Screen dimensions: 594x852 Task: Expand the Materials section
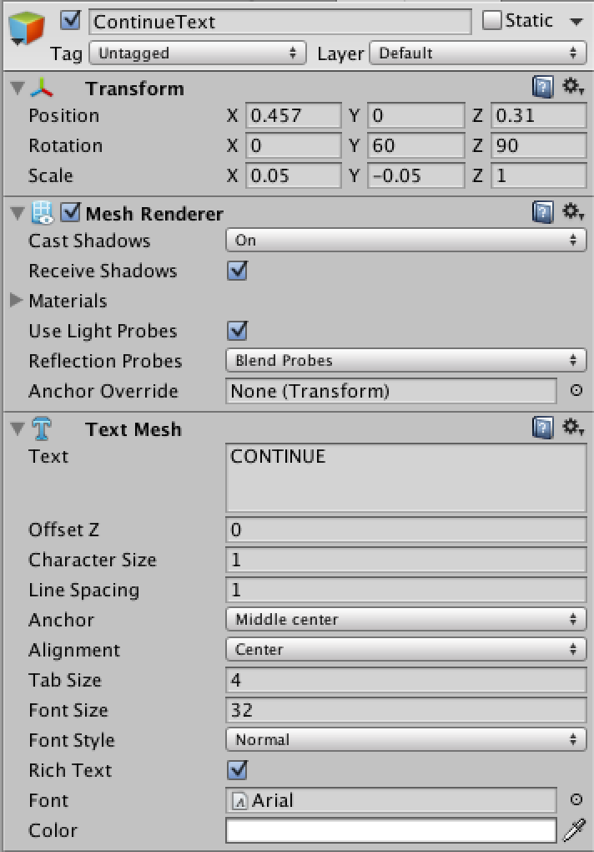point(17,301)
